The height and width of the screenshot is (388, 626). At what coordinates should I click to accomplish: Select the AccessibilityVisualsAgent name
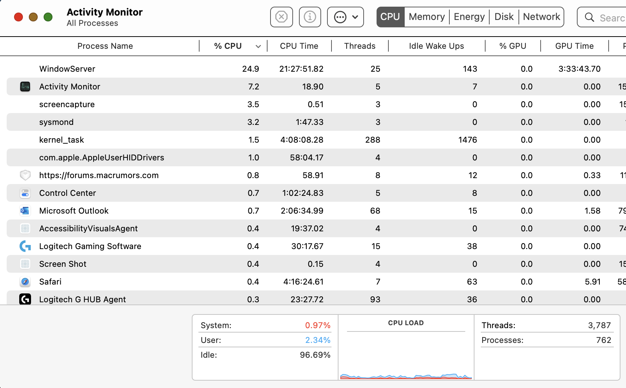88,228
